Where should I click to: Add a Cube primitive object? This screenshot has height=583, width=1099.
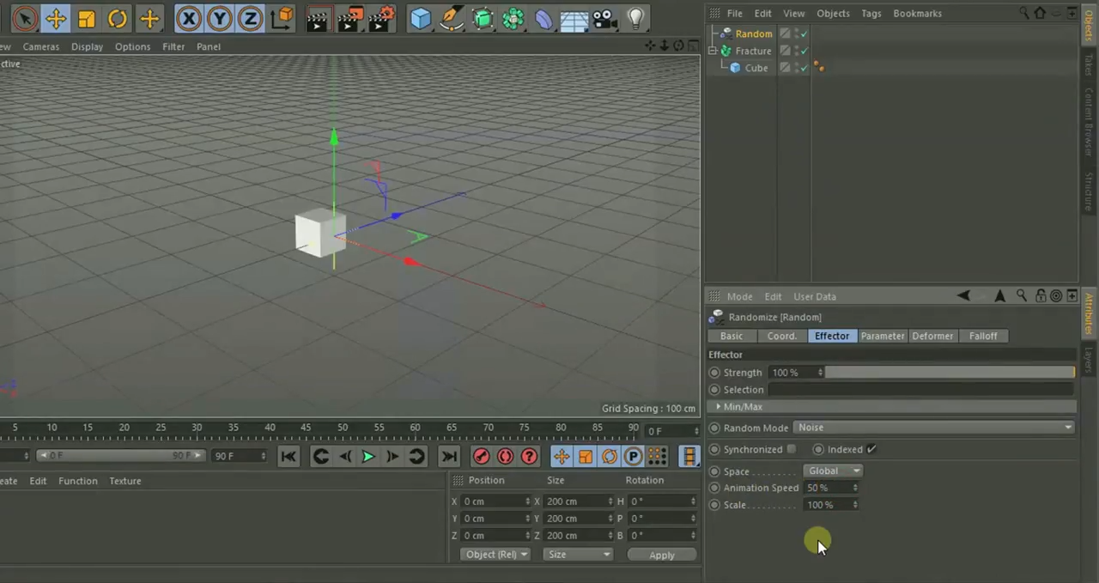pyautogui.click(x=420, y=18)
